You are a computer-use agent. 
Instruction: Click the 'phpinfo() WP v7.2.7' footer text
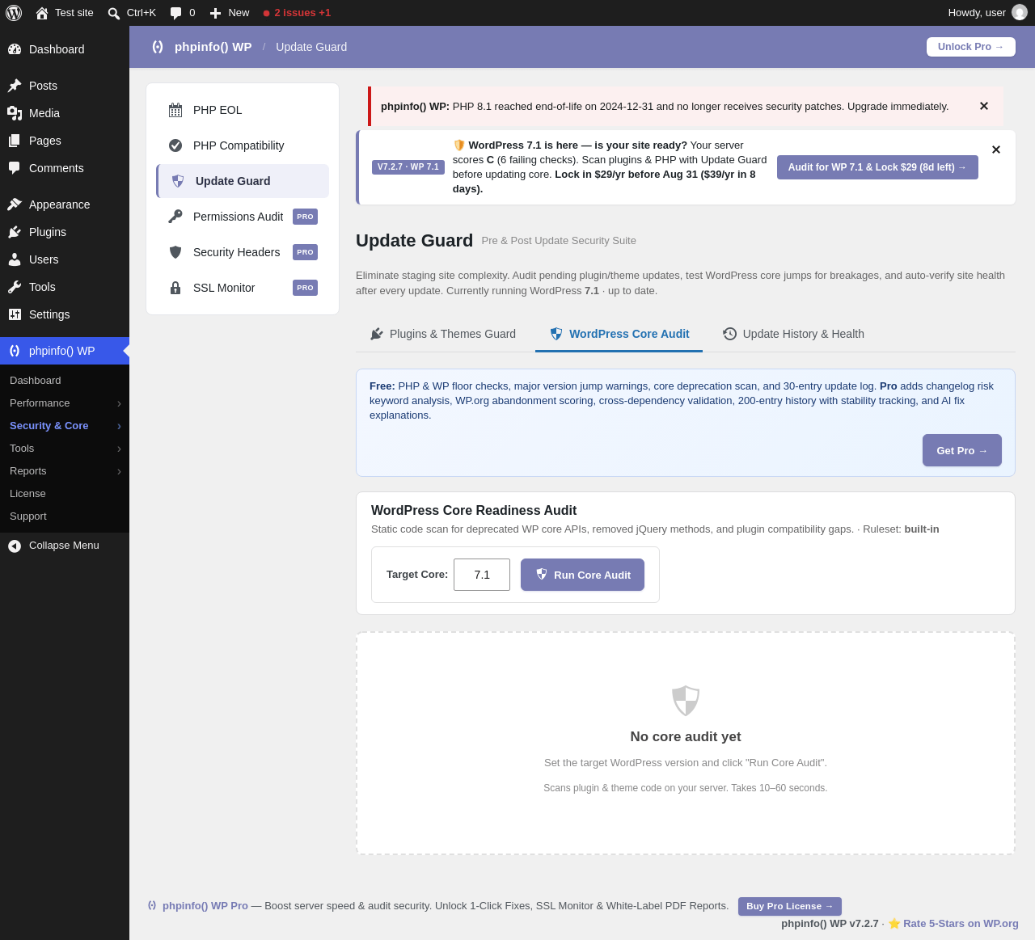(830, 924)
